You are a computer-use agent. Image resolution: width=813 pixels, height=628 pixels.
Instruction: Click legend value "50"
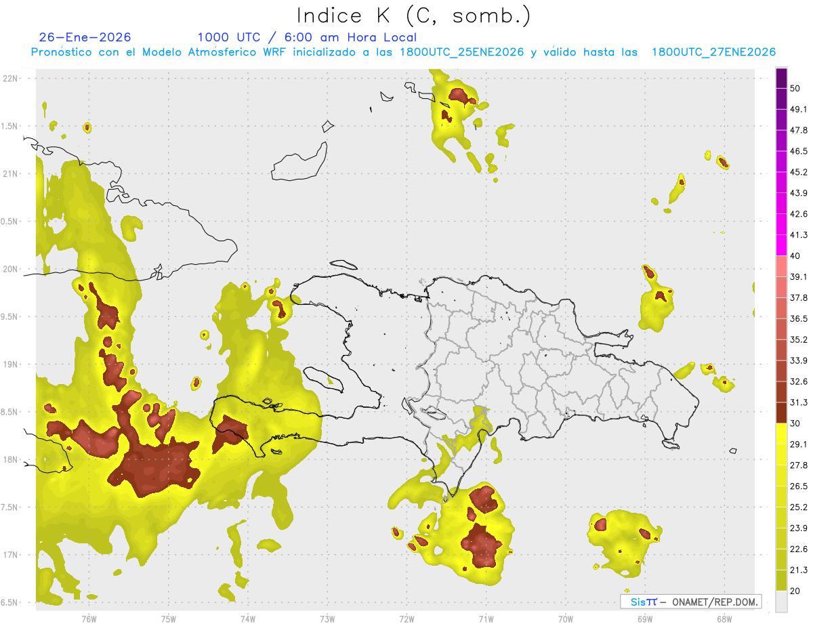click(x=797, y=89)
